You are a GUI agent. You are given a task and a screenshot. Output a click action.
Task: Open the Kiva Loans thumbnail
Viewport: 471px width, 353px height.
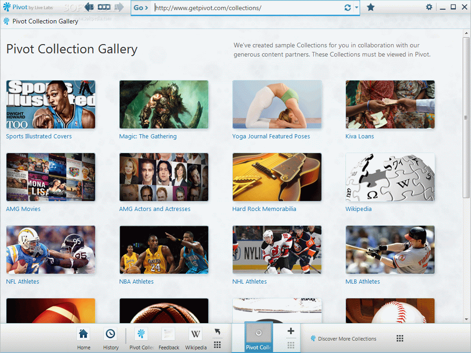click(x=390, y=104)
